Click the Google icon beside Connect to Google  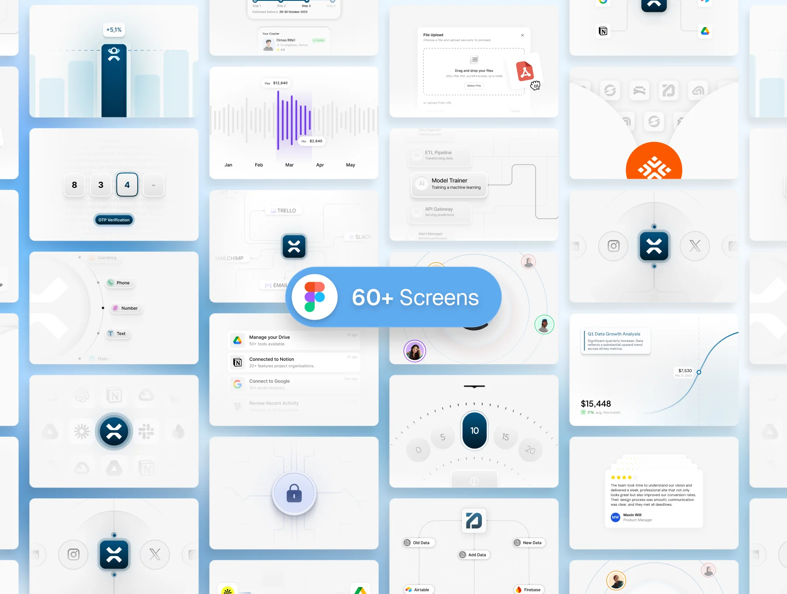coord(238,384)
